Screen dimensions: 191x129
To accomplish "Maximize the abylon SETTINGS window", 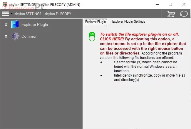I will coord(170,4).
